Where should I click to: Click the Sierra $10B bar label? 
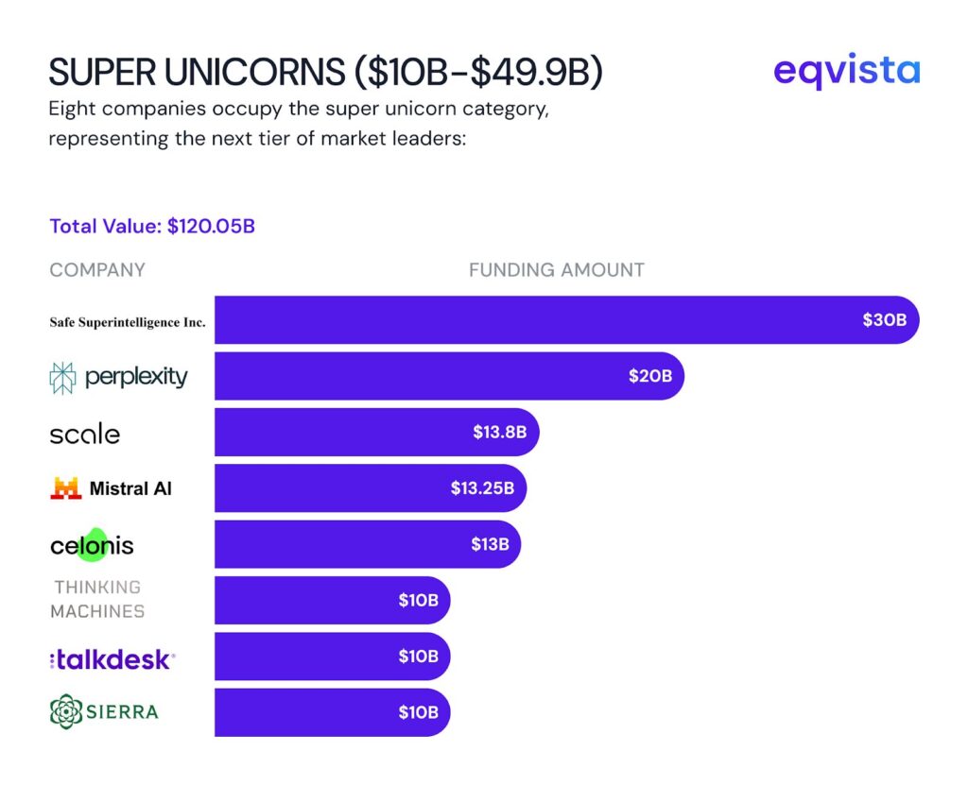[x=418, y=712]
